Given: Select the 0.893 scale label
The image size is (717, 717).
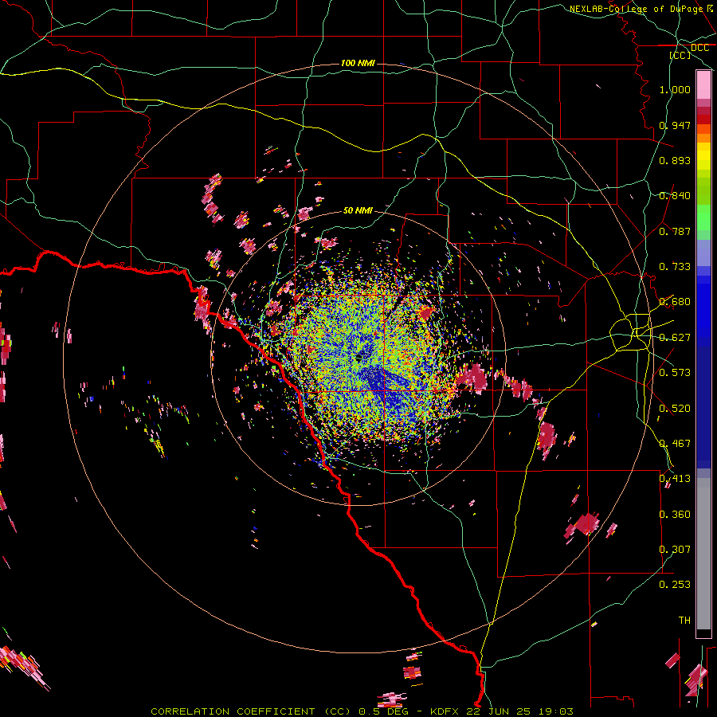Looking at the screenshot, I should point(675,160).
